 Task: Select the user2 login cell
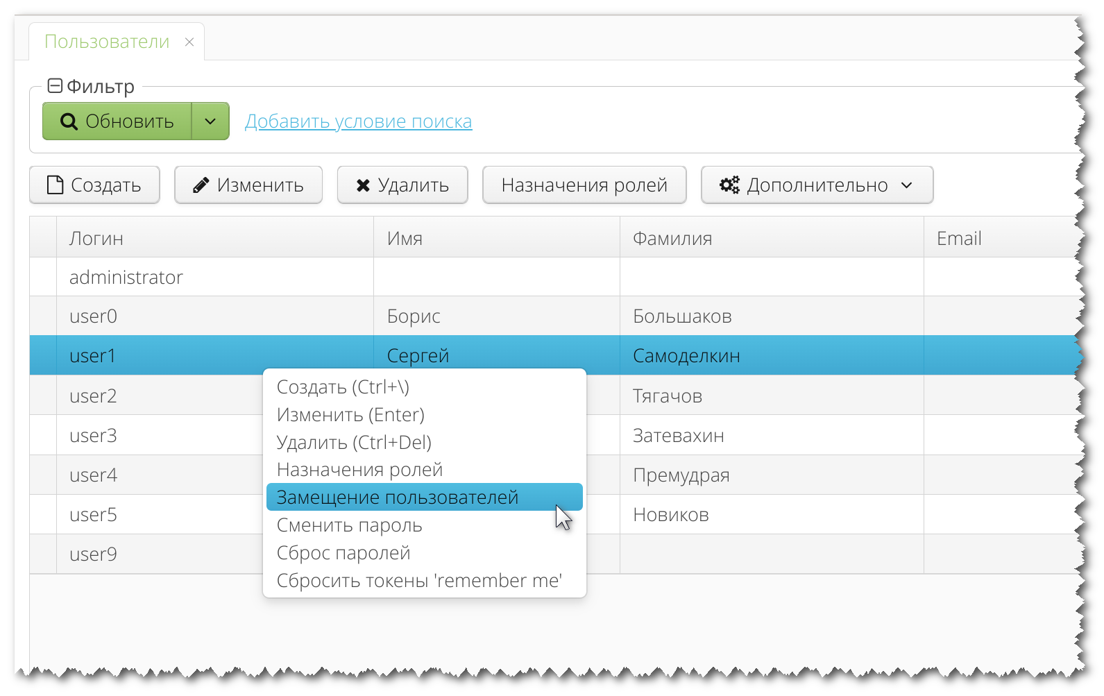click(160, 396)
